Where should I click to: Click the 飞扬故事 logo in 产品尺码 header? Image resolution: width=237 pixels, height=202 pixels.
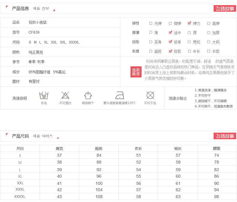[x=225, y=136]
